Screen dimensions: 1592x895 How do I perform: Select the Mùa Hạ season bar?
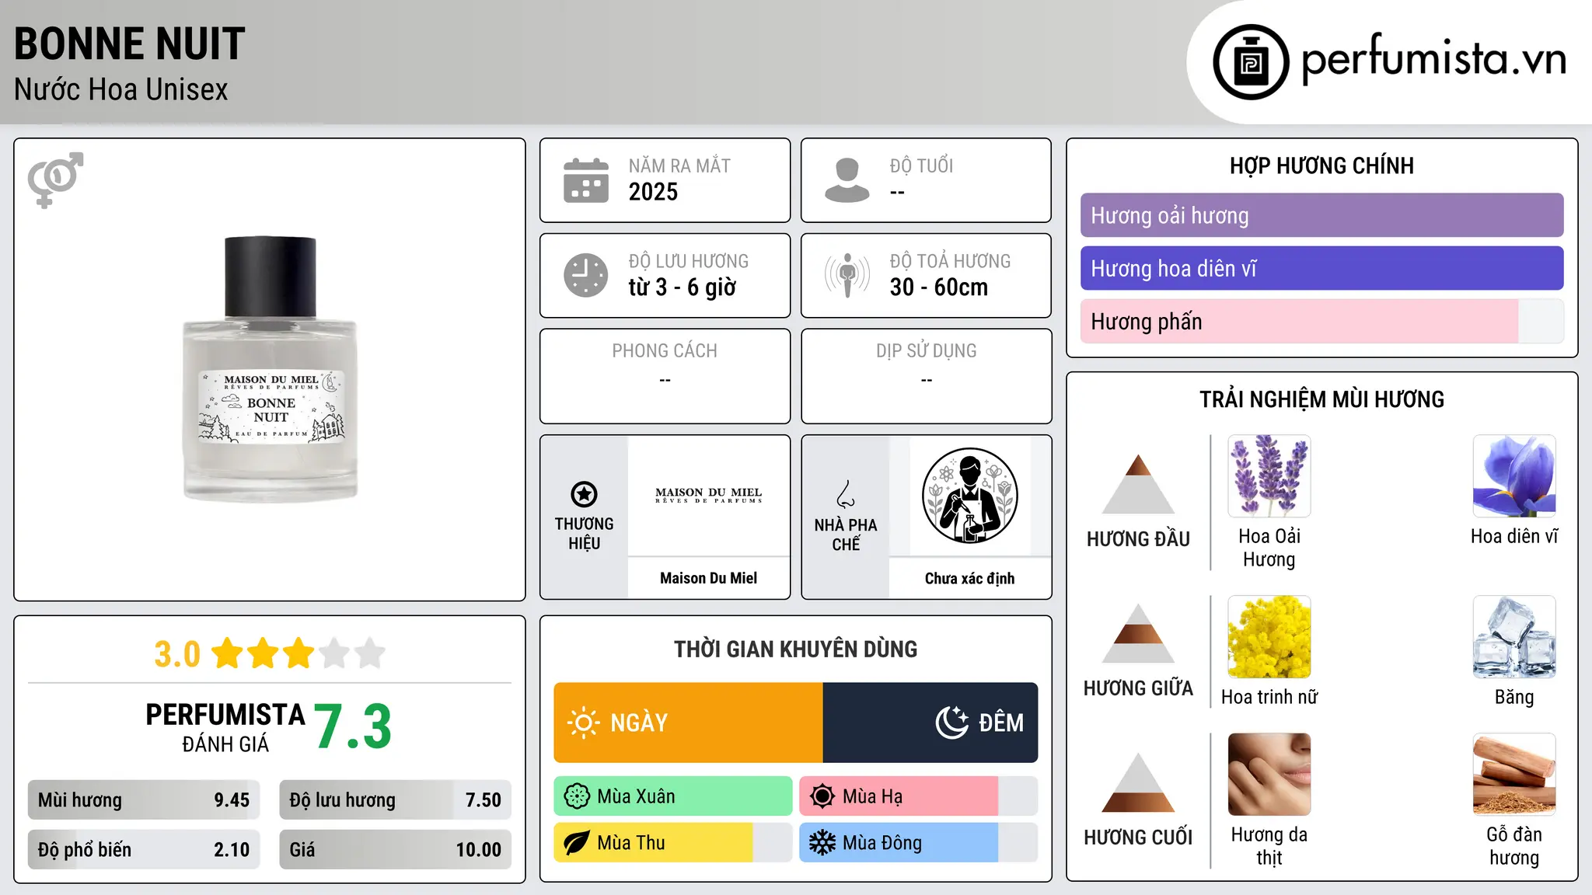pos(919,796)
